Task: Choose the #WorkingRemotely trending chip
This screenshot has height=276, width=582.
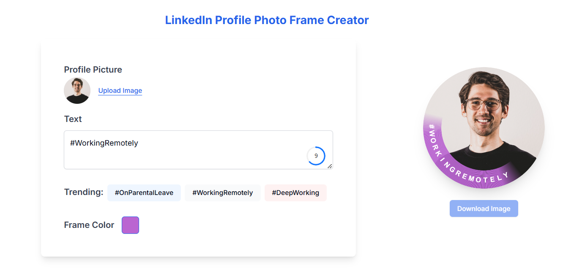Action: pyautogui.click(x=222, y=193)
